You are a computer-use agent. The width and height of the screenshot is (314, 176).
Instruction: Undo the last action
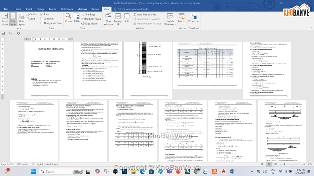pyautogui.click(x=10, y=33)
